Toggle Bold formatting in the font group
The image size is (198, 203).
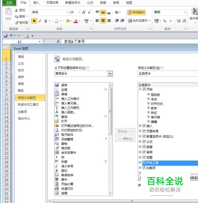pos(34,21)
